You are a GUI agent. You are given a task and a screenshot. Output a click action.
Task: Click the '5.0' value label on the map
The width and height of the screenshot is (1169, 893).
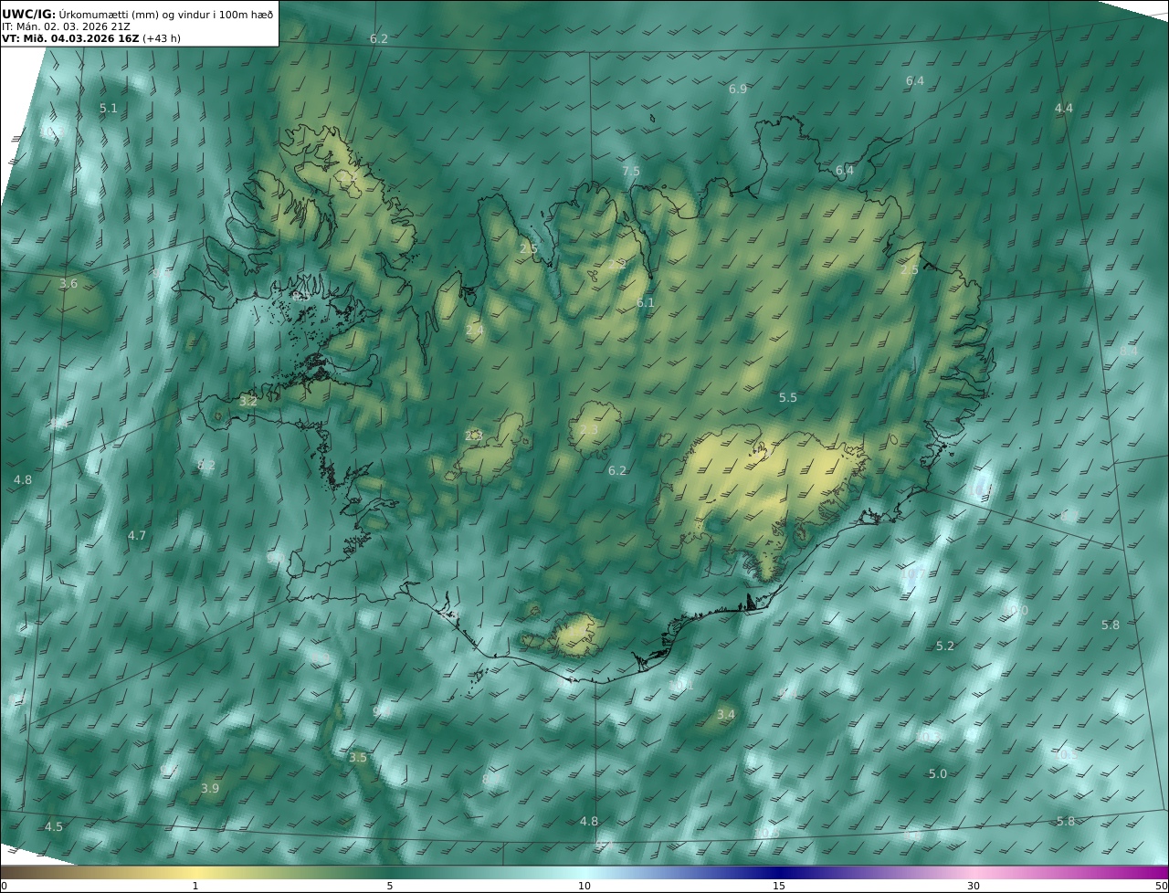click(938, 773)
